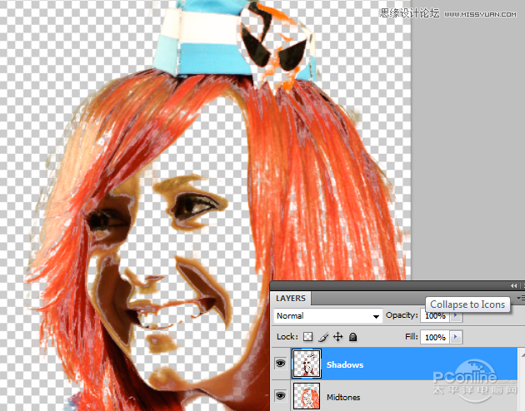Click the Opacity percentage field
This screenshot has height=411, width=525.
click(434, 316)
